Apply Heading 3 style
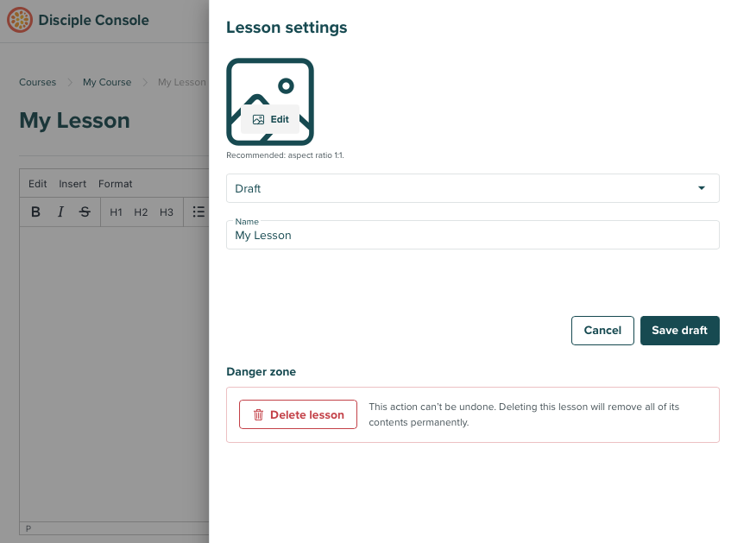Viewport: 731px width, 543px height. [x=167, y=212]
